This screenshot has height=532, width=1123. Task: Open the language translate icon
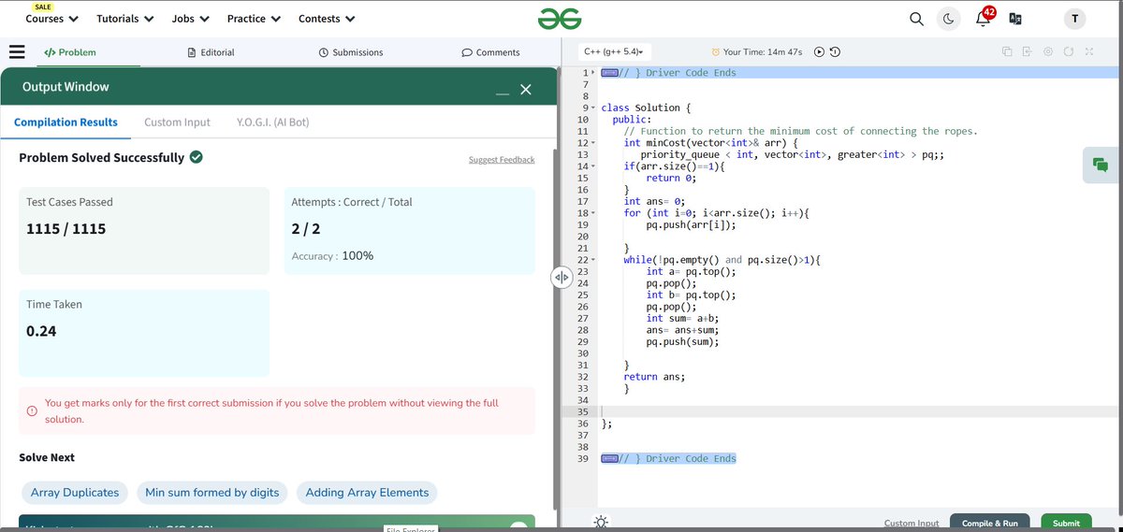pyautogui.click(x=1015, y=19)
